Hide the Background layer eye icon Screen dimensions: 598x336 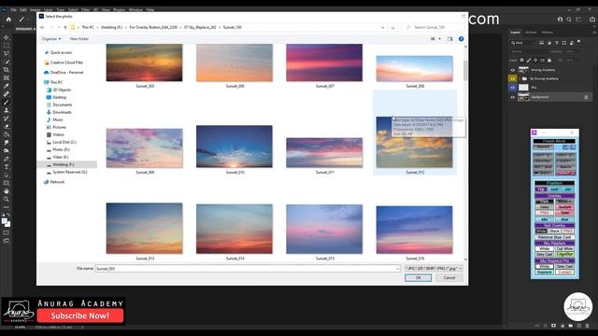point(513,97)
